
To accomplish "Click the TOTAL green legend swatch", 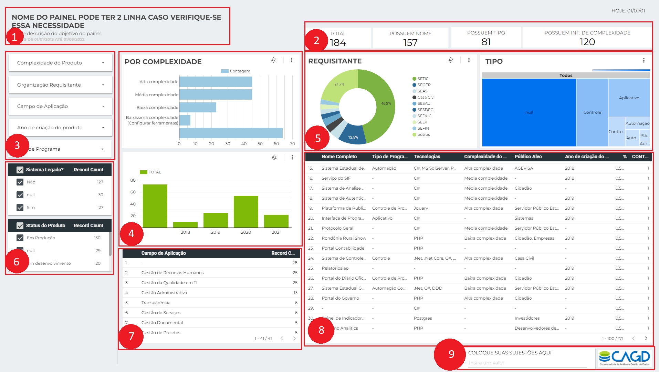I will [x=144, y=172].
